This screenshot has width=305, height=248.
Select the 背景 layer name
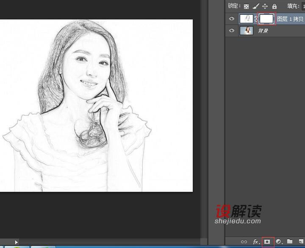point(263,31)
